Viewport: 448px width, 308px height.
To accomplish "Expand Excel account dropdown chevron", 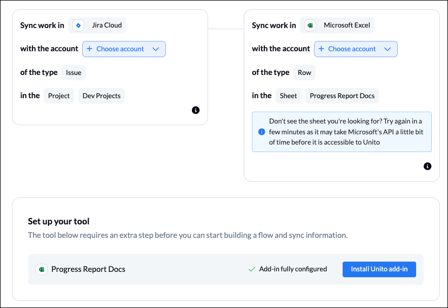I will [387, 49].
